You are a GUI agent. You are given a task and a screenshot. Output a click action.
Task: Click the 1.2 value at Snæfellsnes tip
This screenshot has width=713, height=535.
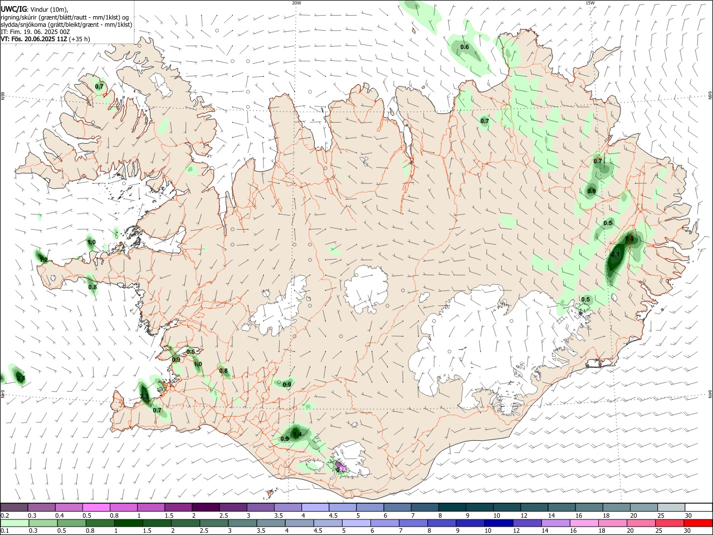(x=43, y=260)
